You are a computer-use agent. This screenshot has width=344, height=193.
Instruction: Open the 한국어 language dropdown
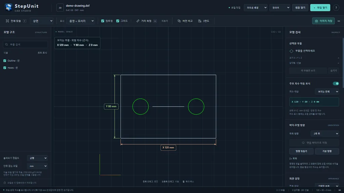[x=280, y=8]
